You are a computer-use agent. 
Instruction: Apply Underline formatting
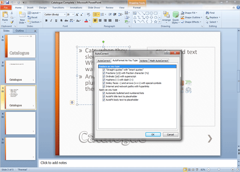pos(56,20)
